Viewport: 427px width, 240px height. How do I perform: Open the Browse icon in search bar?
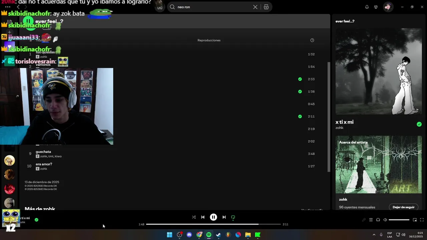[x=266, y=7]
